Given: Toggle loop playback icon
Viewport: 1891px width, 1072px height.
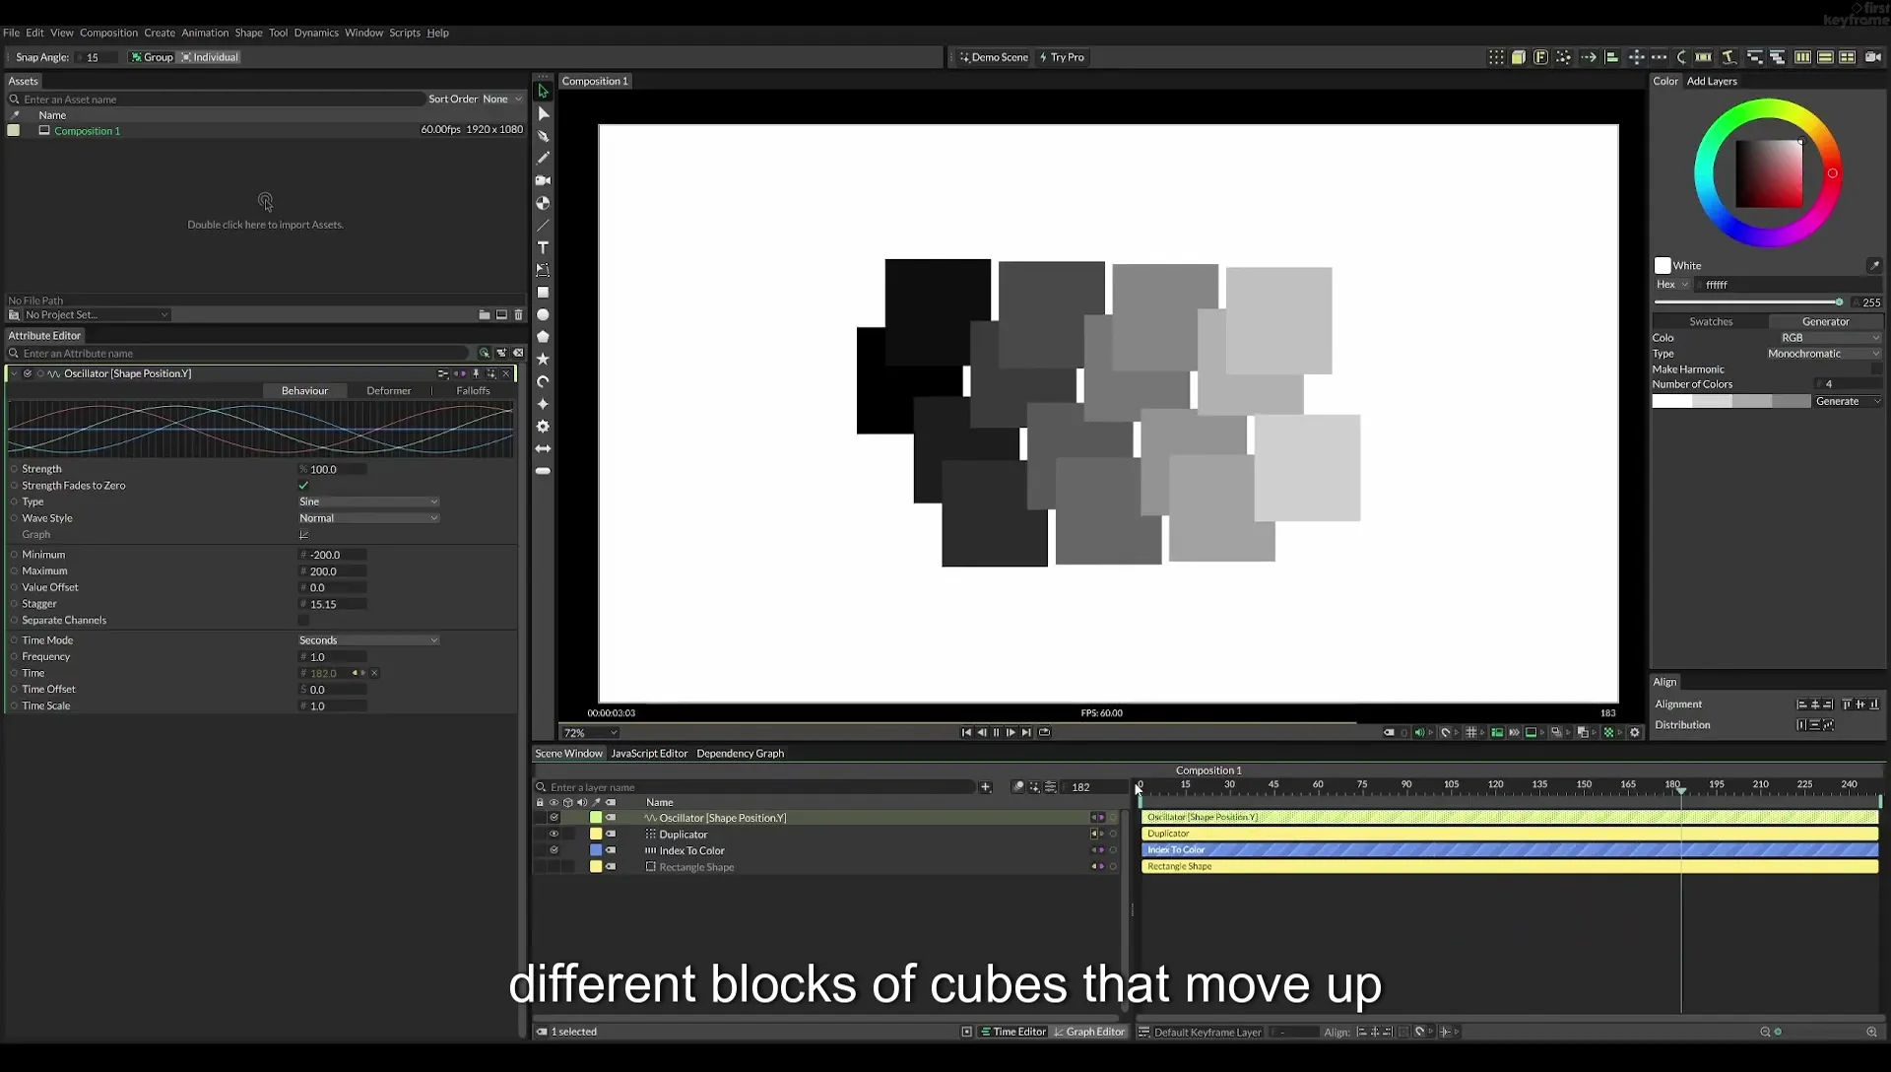Looking at the screenshot, I should pos(1044,732).
